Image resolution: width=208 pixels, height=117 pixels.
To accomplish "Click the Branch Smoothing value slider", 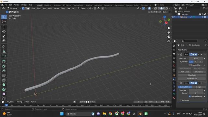I will coord(196,58).
